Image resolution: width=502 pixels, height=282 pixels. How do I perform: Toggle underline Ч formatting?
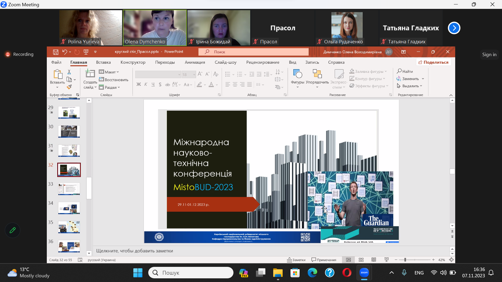153,84
